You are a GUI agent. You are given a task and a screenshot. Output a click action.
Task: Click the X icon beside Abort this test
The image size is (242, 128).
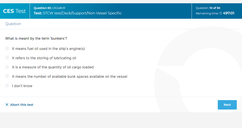(7, 104)
